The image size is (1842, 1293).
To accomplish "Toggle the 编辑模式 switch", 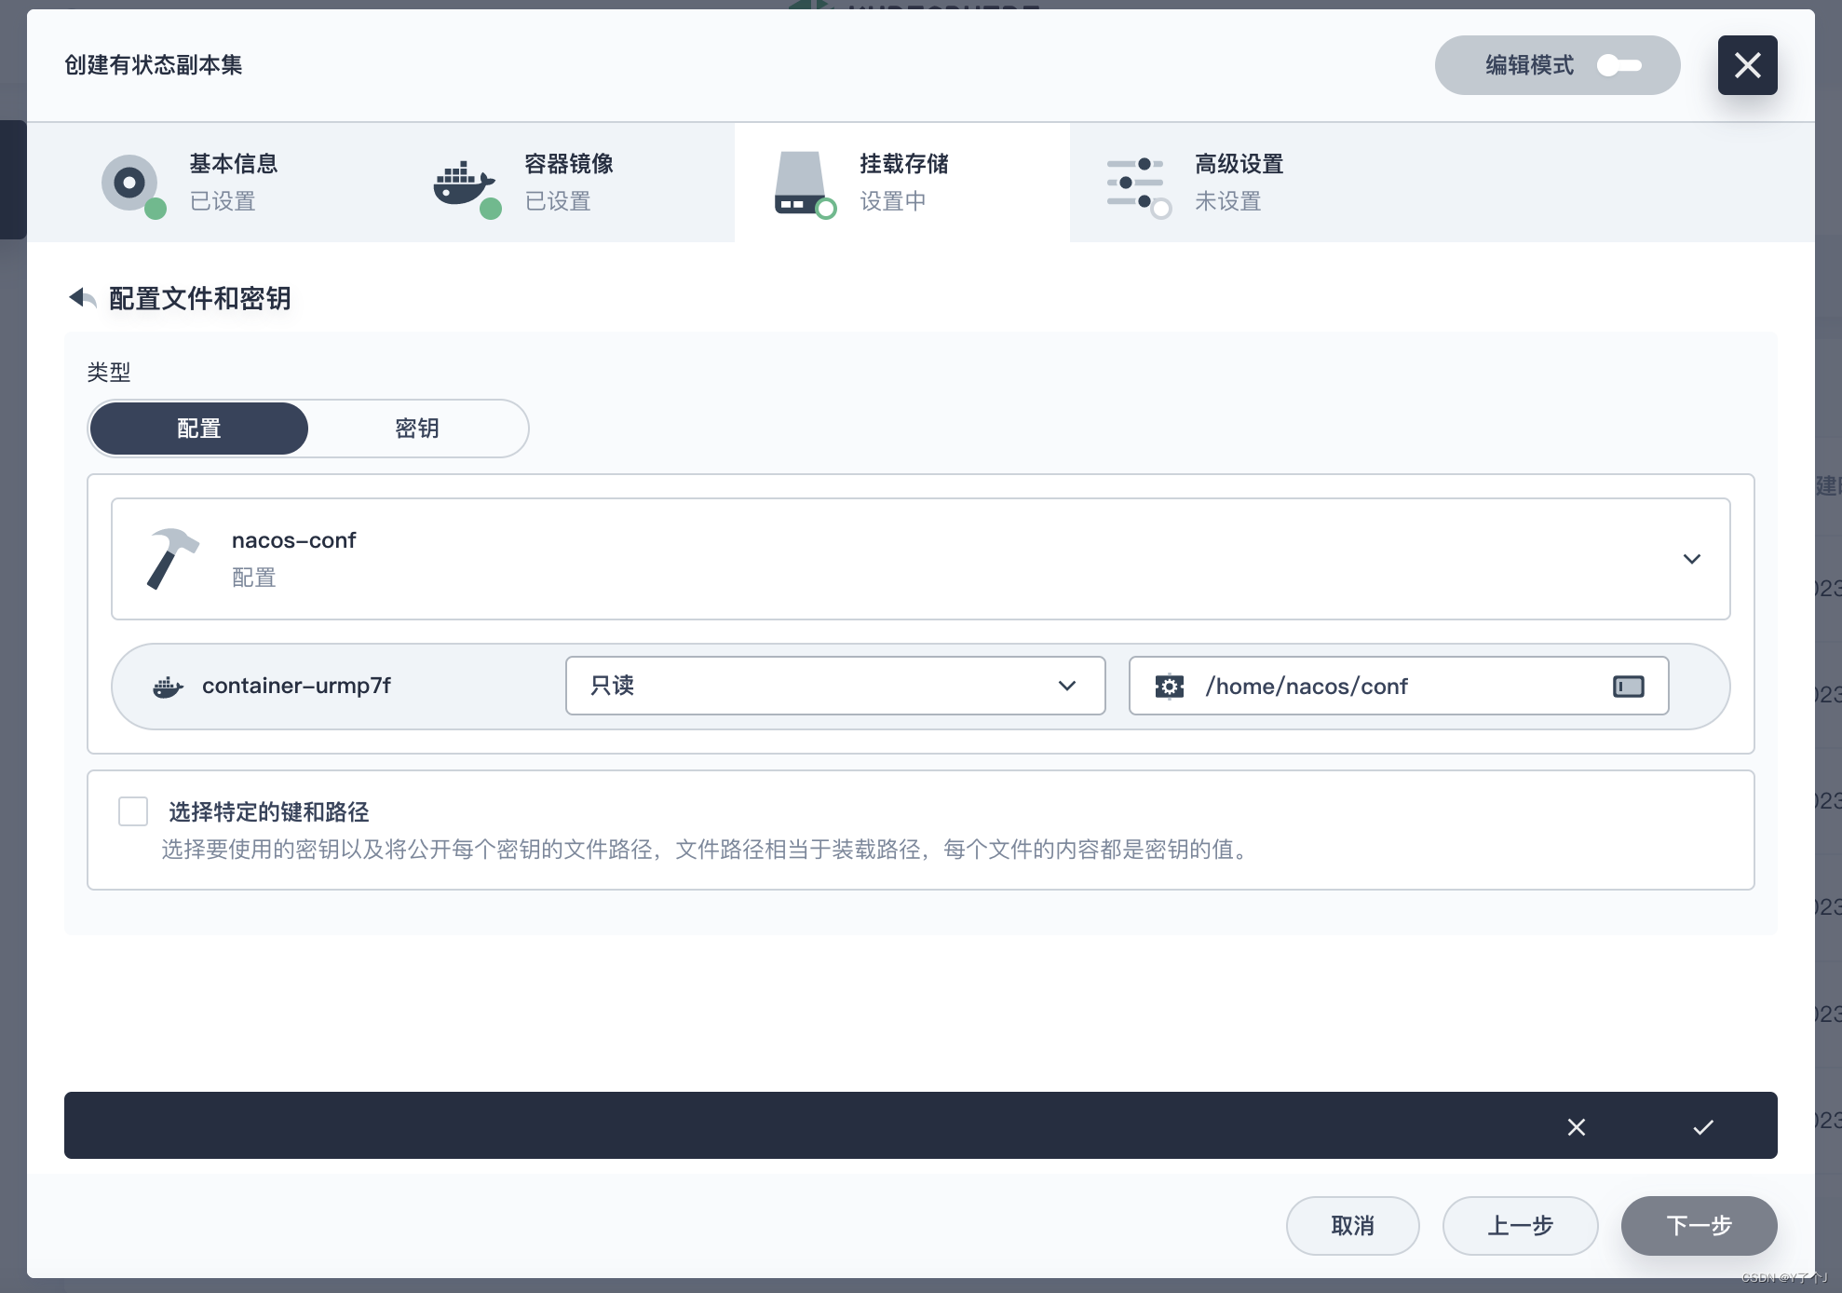I will (x=1619, y=65).
